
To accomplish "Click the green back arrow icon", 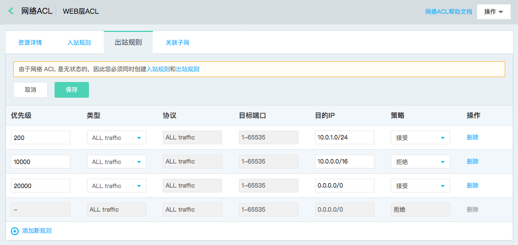I will 11,11.
